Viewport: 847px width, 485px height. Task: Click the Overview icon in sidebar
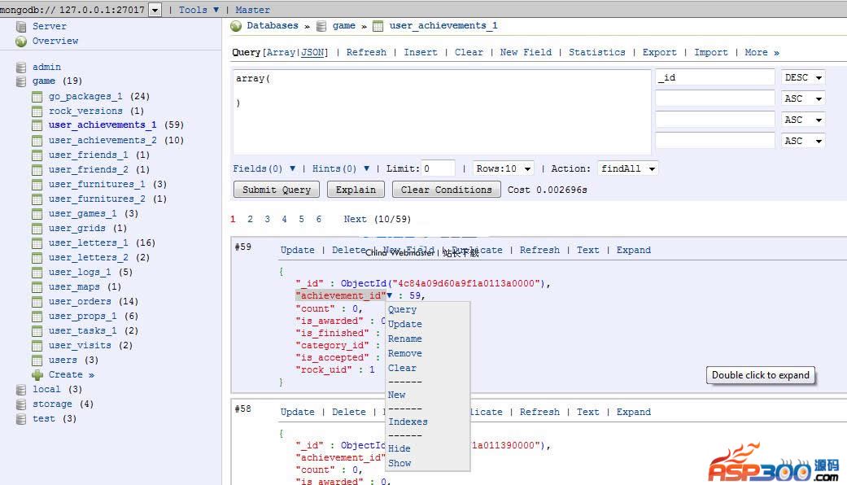[x=21, y=41]
